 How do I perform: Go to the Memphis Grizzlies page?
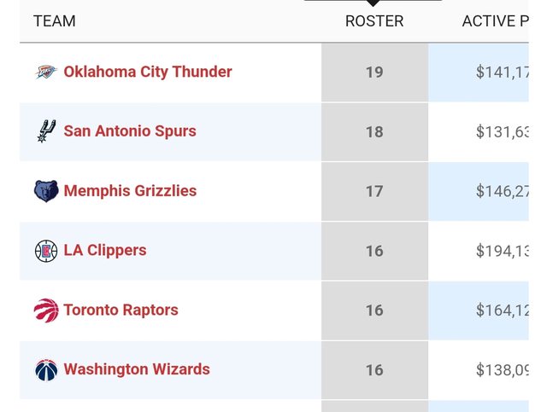point(130,191)
